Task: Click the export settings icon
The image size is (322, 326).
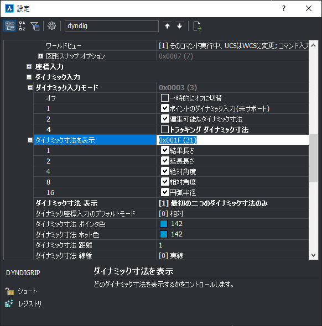Action: (x=197, y=27)
